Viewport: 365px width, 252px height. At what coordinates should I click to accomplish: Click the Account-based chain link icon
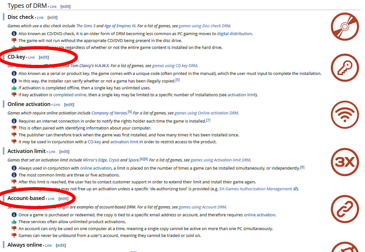[x=345, y=209]
